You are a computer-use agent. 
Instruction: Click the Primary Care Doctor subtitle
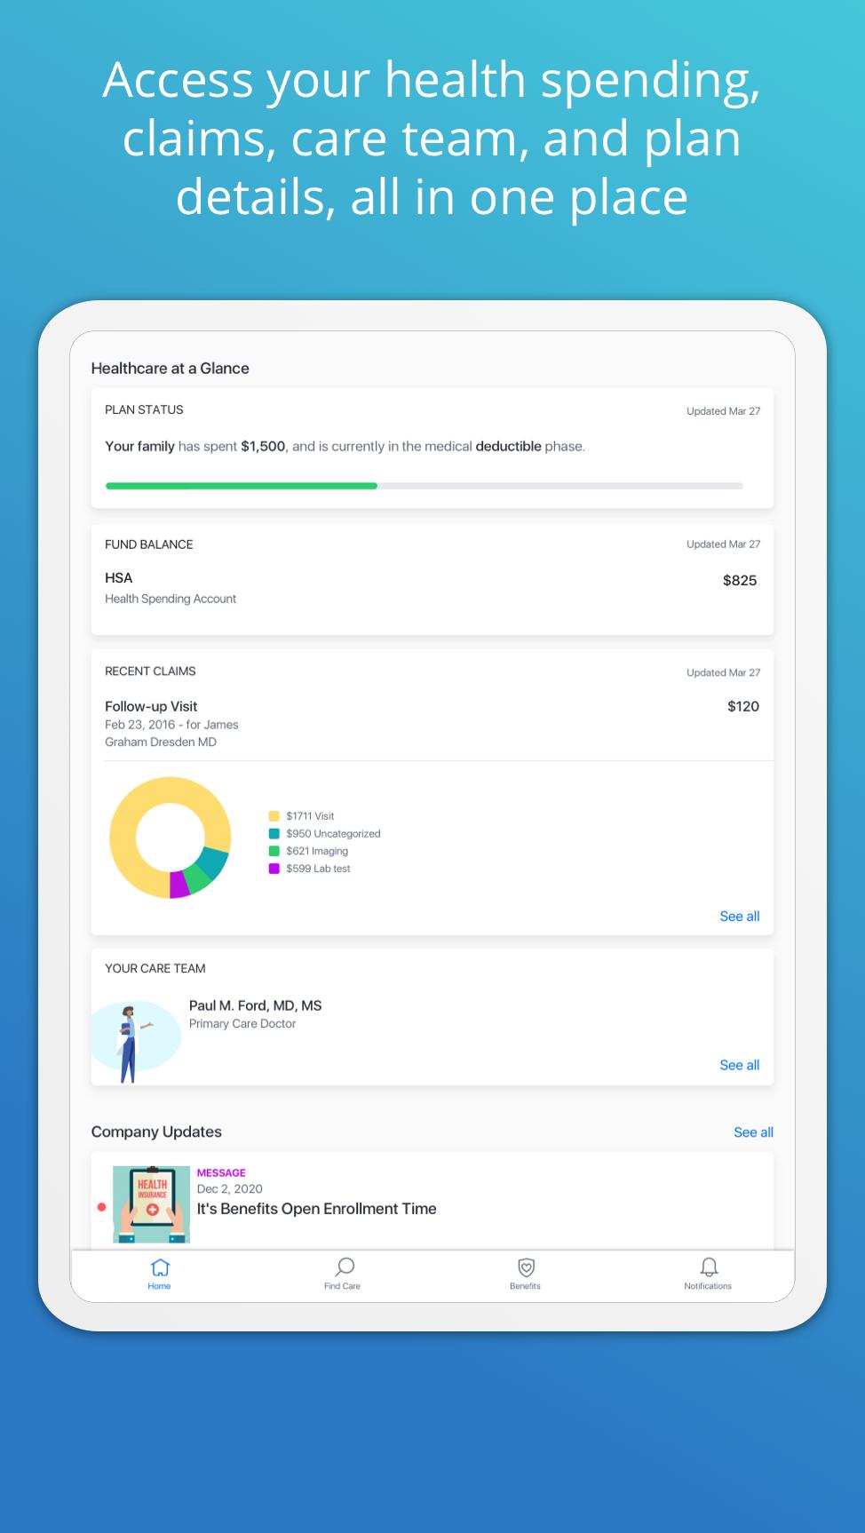tap(242, 1024)
